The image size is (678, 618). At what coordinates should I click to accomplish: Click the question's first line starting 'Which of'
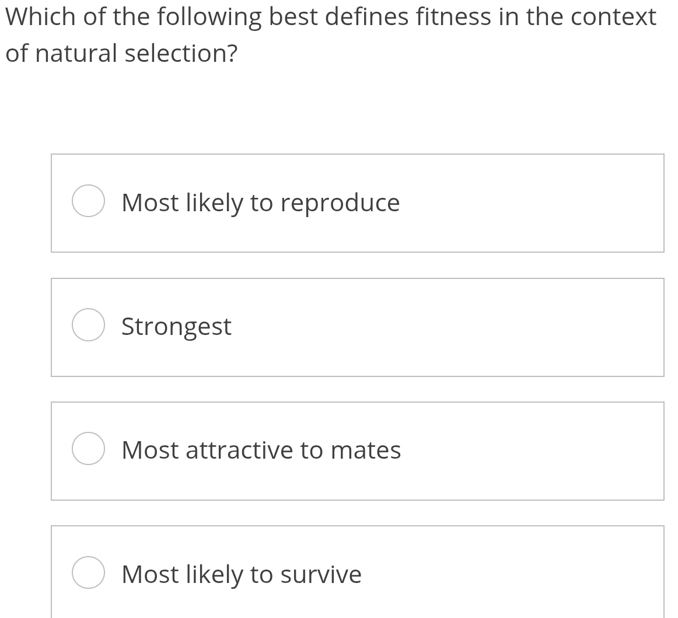pos(330,17)
